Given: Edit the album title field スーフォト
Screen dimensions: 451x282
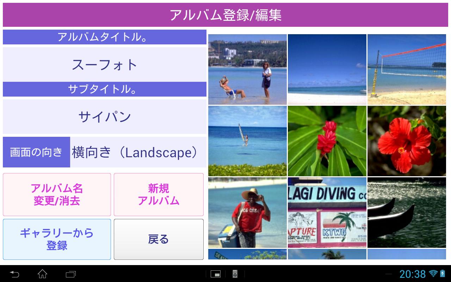Looking at the screenshot, I should point(105,65).
